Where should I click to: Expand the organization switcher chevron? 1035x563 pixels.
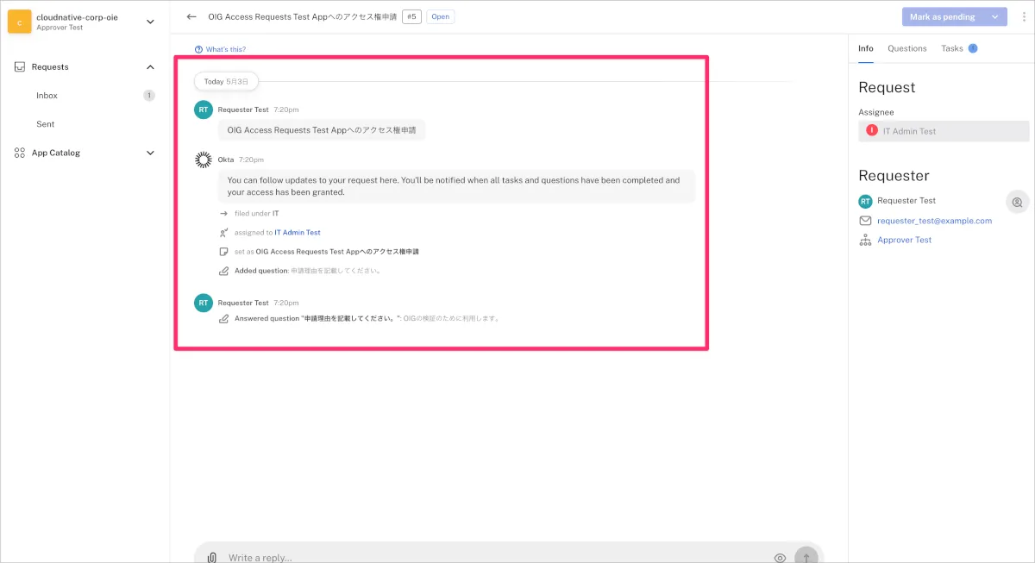pyautogui.click(x=151, y=22)
